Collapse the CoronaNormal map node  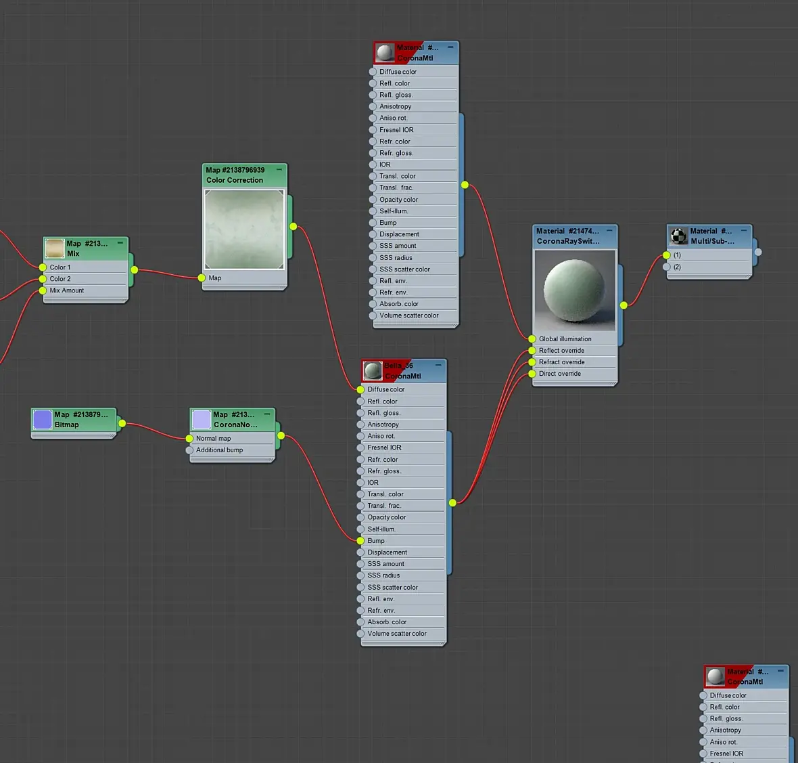click(266, 414)
